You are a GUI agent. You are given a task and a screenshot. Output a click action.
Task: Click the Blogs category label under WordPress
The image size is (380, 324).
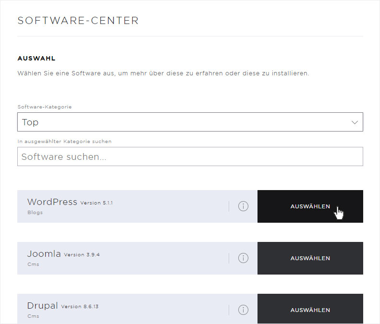tap(35, 212)
